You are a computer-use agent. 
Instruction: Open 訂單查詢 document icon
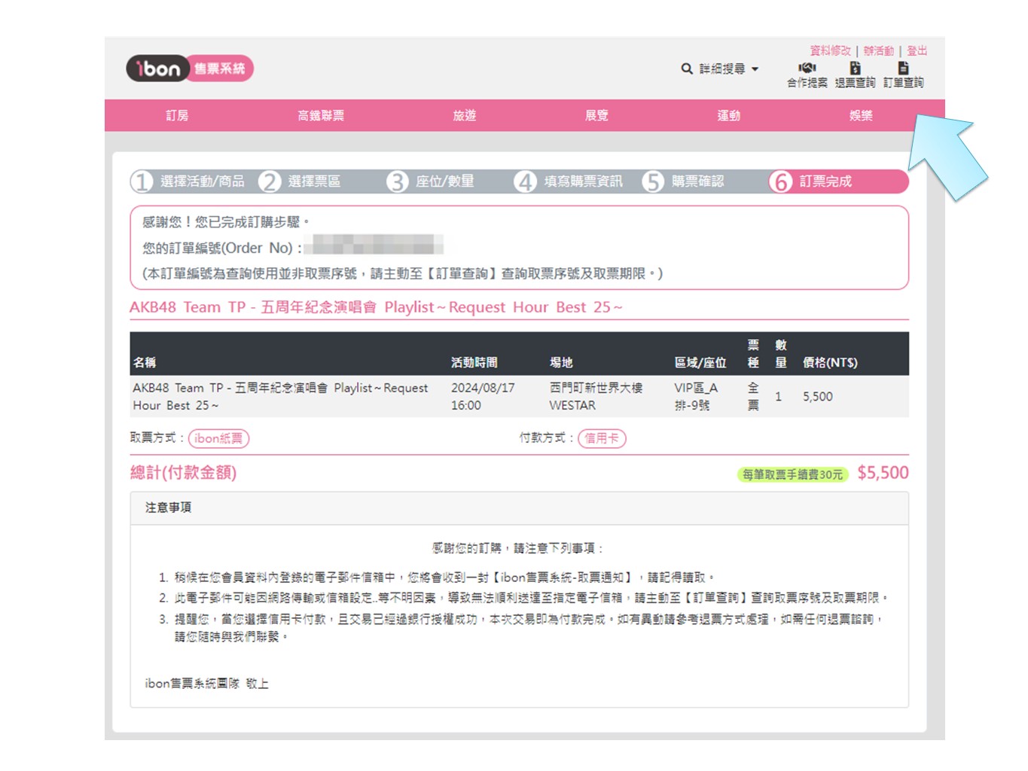[903, 68]
